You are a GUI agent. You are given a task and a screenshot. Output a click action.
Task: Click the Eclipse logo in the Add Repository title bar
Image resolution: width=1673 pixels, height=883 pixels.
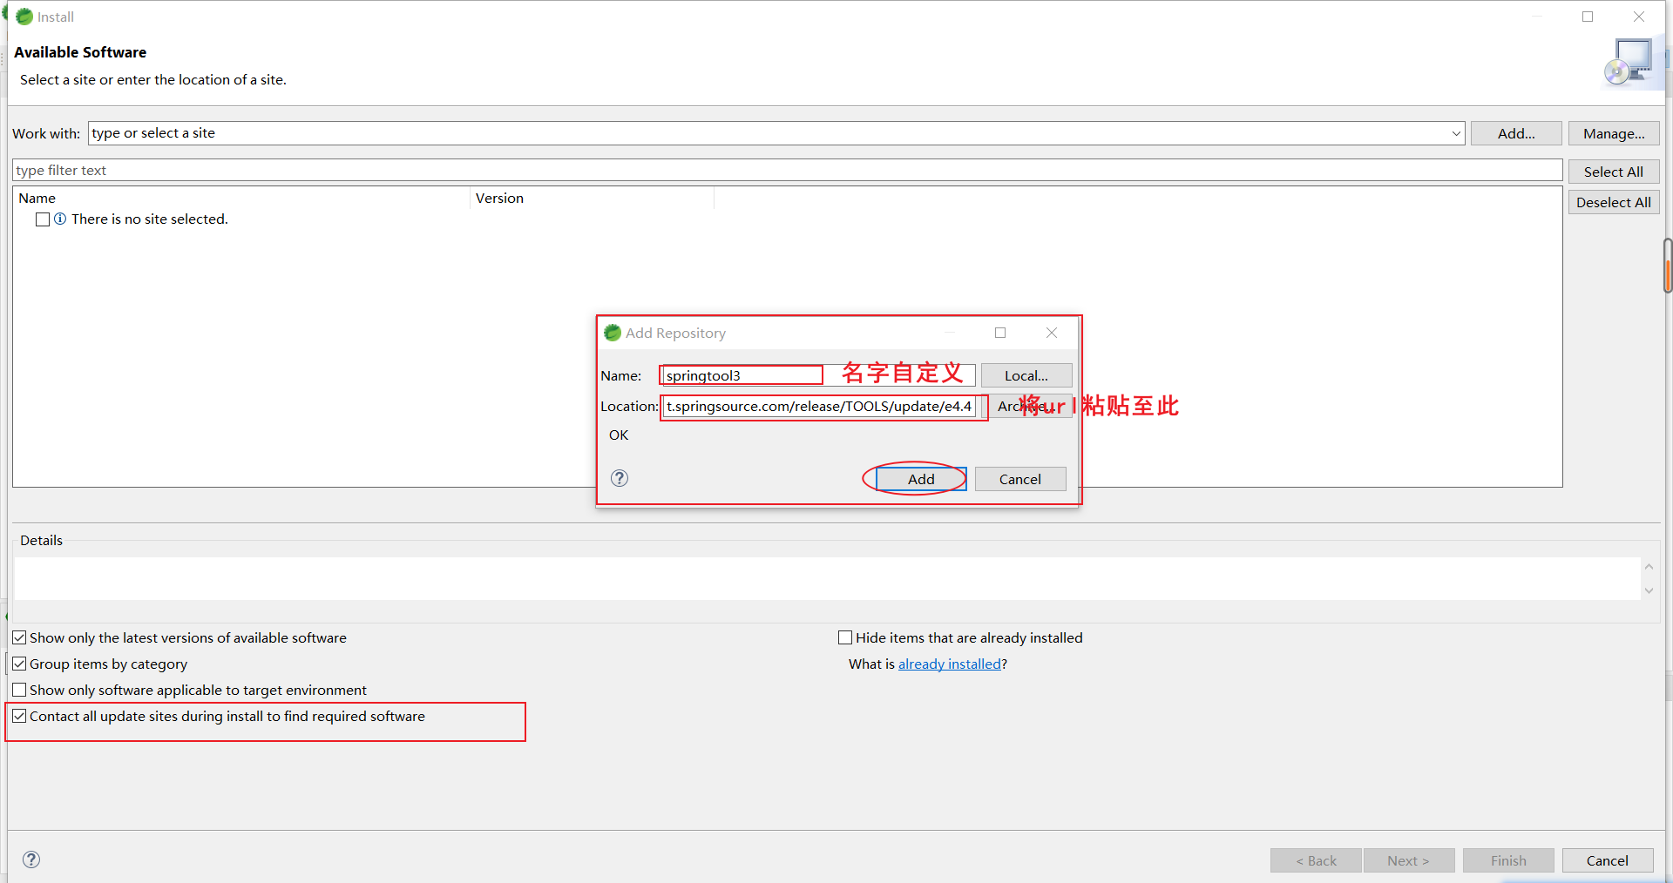pyautogui.click(x=613, y=333)
